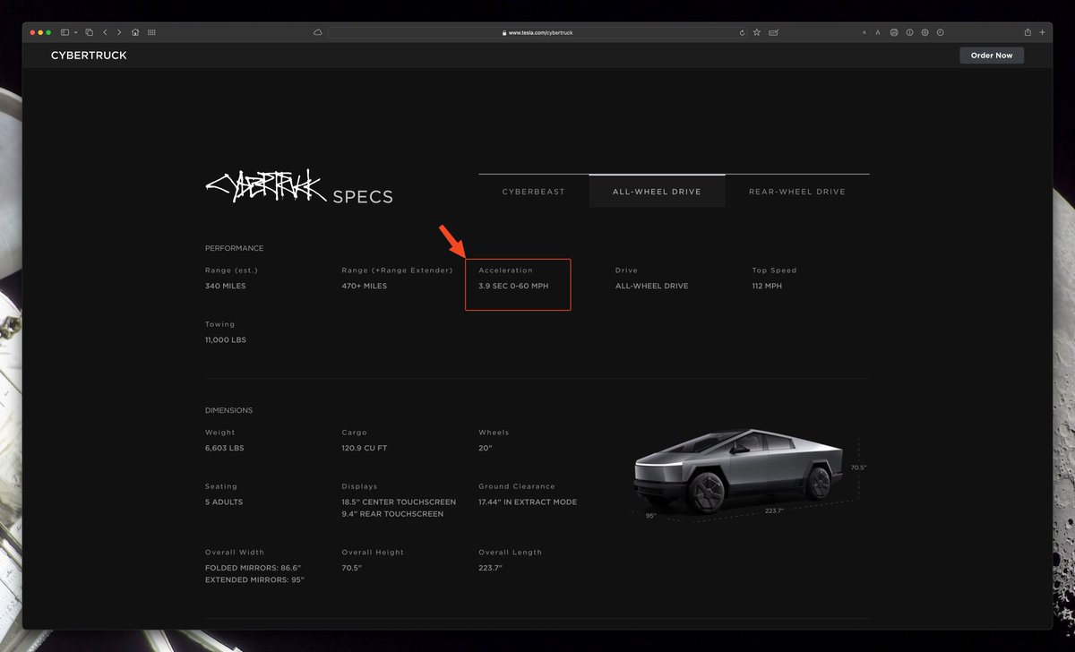Toggle the Safari sidebar icon
Screen dimensions: 1075x652
[64, 32]
